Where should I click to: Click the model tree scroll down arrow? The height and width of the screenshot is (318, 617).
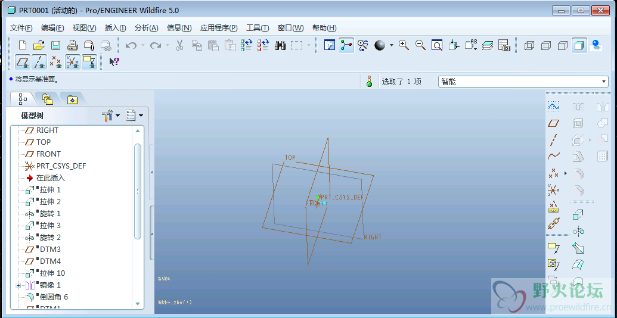pyautogui.click(x=137, y=304)
